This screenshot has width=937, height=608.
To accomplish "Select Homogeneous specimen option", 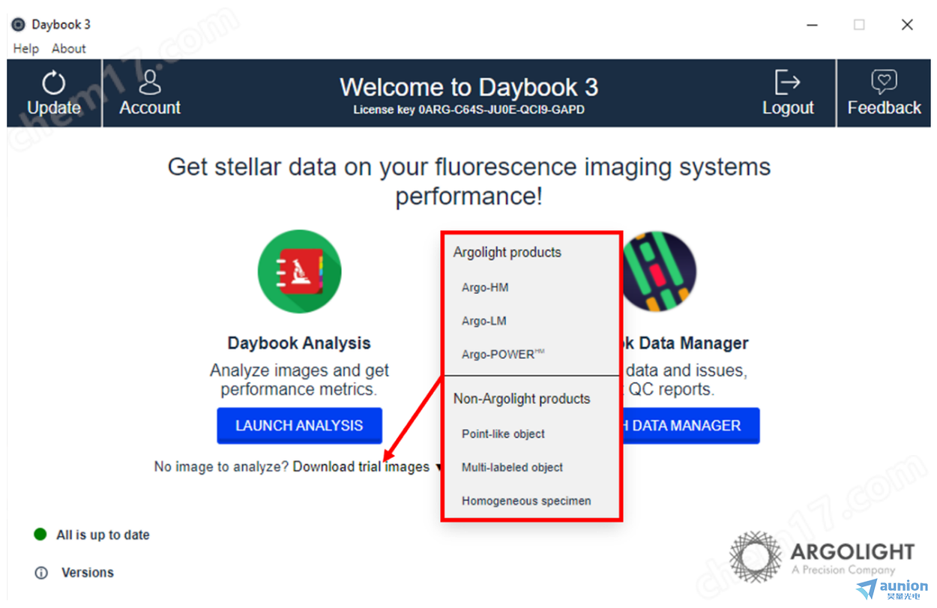I will (x=526, y=501).
